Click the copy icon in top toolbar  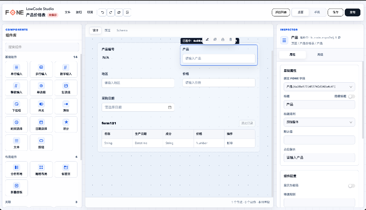pyautogui.click(x=119, y=12)
